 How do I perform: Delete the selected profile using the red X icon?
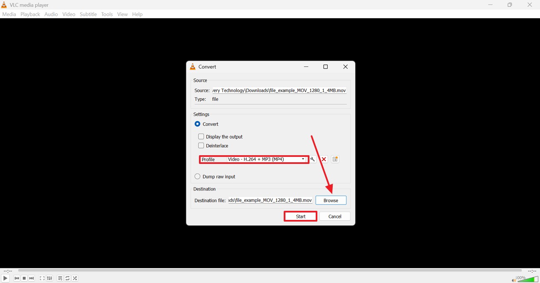(324, 159)
